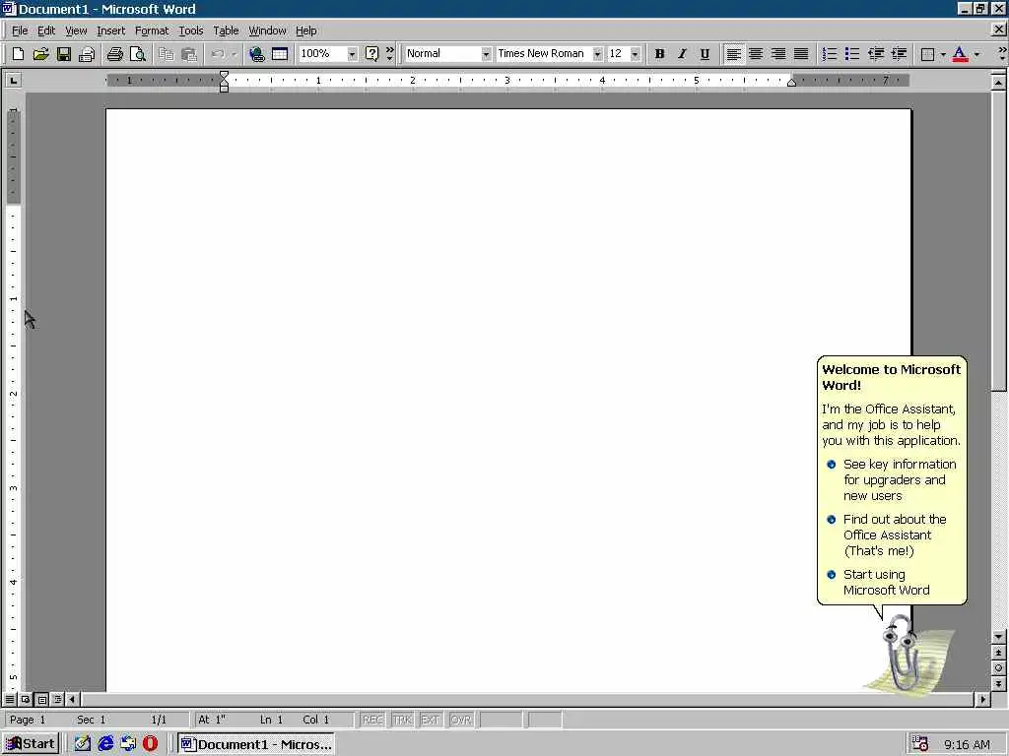
Task: Click the E-mail toolbar icon
Action: 87,54
